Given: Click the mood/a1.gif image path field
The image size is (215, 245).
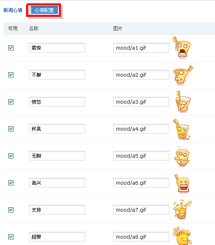Looking at the screenshot, I should point(141,48).
